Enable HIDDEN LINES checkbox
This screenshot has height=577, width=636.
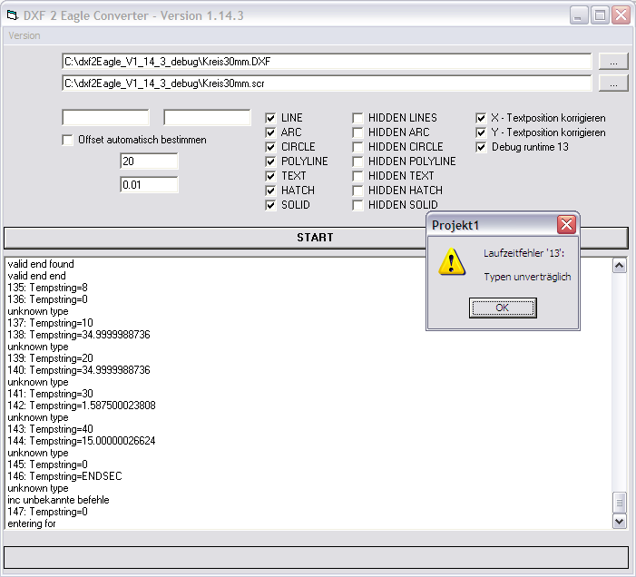click(357, 118)
